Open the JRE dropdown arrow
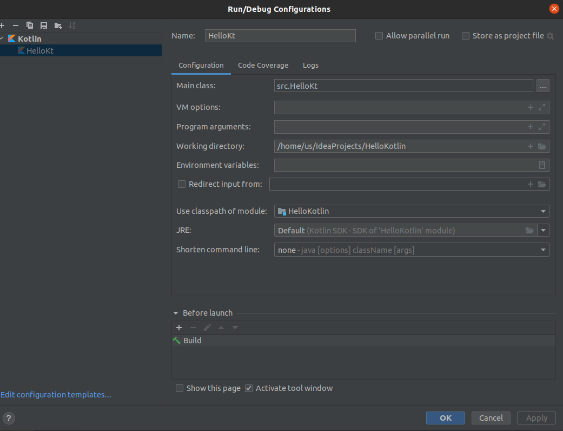This screenshot has width=563, height=431. pos(543,231)
